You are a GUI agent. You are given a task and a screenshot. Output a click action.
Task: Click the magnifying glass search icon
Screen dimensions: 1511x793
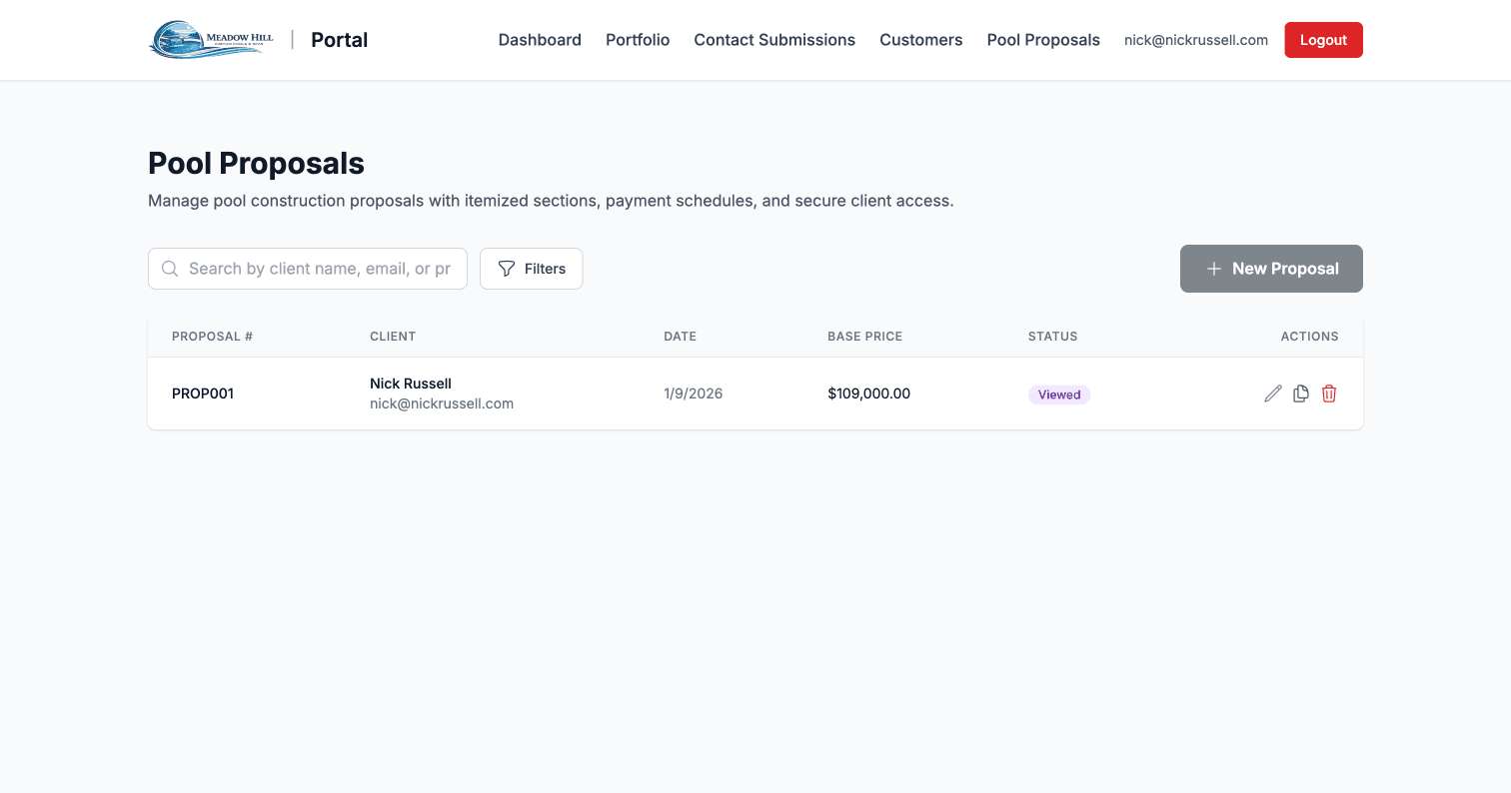(x=170, y=269)
